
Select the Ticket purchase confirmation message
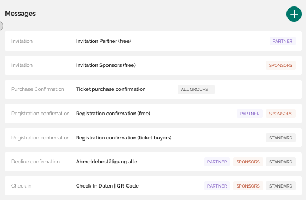[153, 89]
